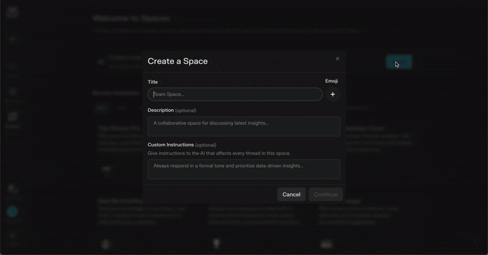The width and height of the screenshot is (488, 255).
Task: Cancel the space creation
Action: pyautogui.click(x=292, y=194)
